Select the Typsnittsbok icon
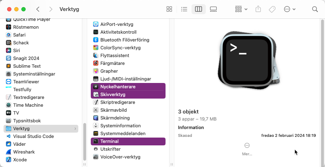 click(8, 121)
